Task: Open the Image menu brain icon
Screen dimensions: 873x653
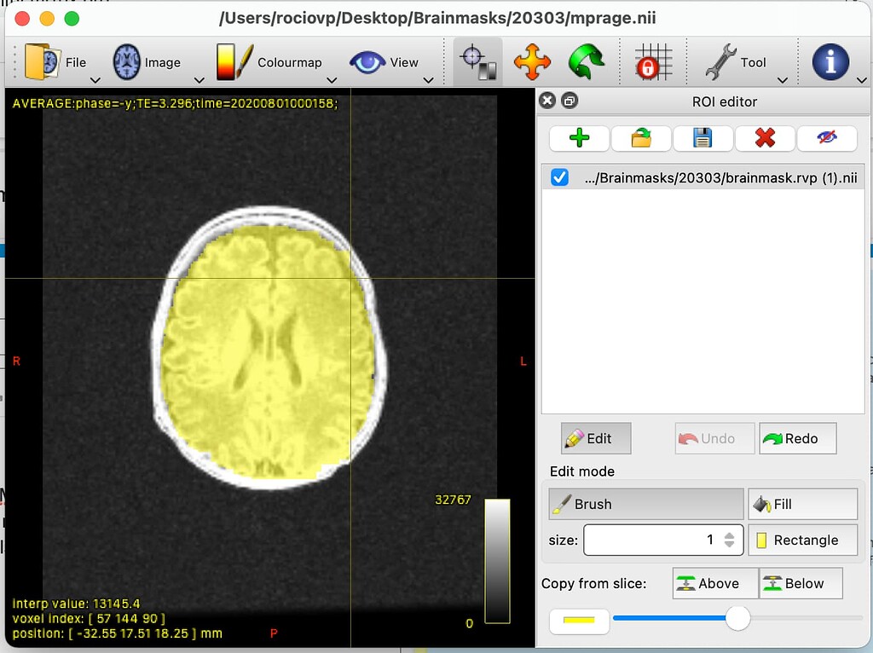Action: pyautogui.click(x=127, y=61)
